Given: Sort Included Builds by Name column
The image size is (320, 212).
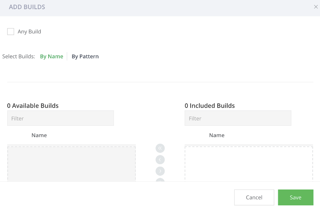Looking at the screenshot, I should coord(217,135).
